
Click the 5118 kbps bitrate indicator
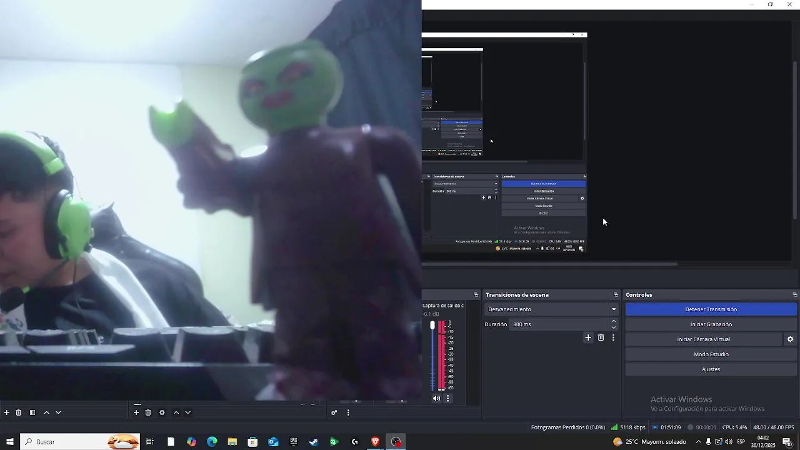click(x=628, y=427)
